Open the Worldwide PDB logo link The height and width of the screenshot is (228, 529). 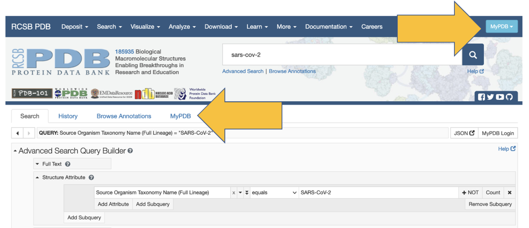[x=71, y=93]
